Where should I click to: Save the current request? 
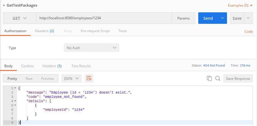[x=237, y=18]
